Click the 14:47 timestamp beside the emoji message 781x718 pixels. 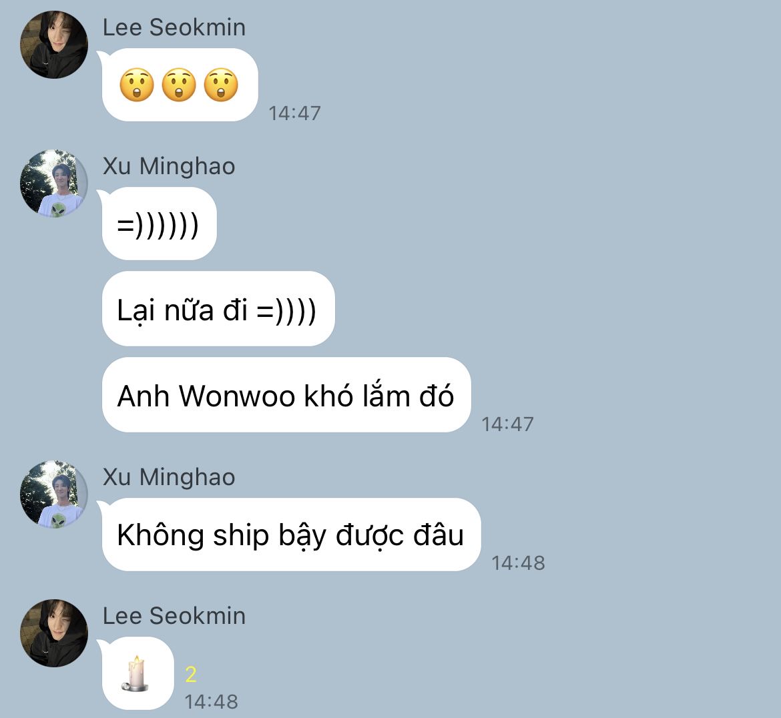[294, 113]
